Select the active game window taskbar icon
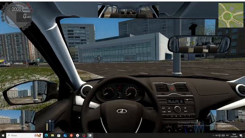This screenshot has width=245, height=138. click(90, 135)
